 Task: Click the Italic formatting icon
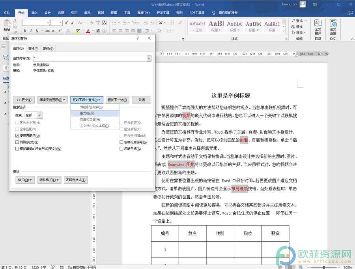click(32, 30)
